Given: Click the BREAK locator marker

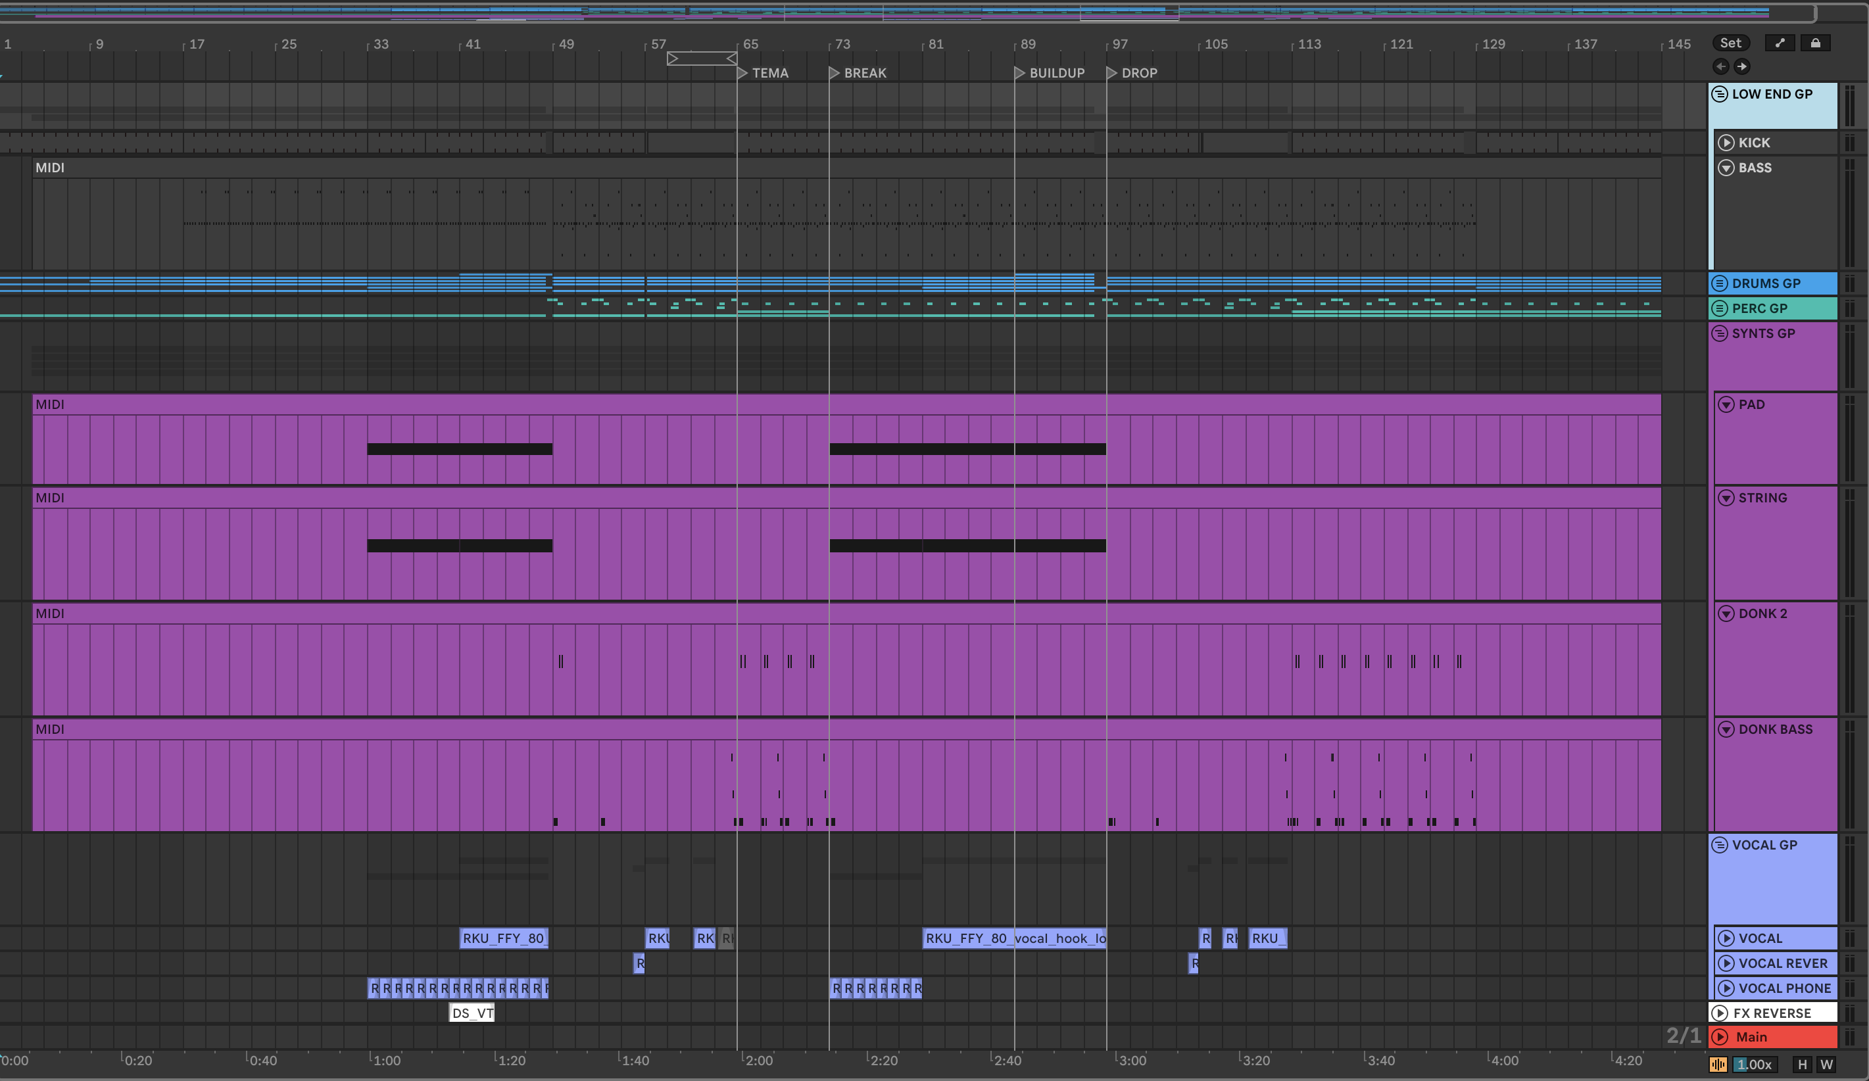Looking at the screenshot, I should (835, 73).
